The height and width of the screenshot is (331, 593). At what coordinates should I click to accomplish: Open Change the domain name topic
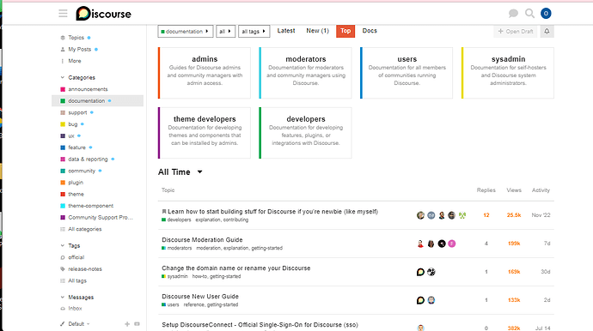pyautogui.click(x=236, y=268)
